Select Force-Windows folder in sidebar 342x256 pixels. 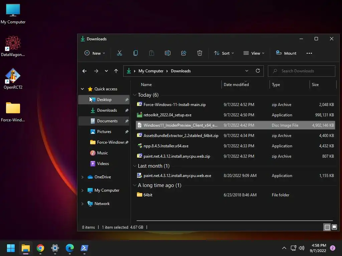pyautogui.click(x=104, y=142)
